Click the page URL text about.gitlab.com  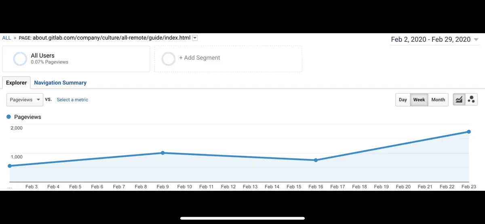click(111, 38)
